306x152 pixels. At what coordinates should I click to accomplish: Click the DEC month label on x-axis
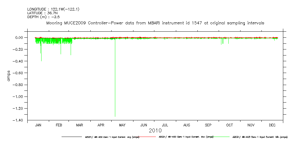pos(272,125)
